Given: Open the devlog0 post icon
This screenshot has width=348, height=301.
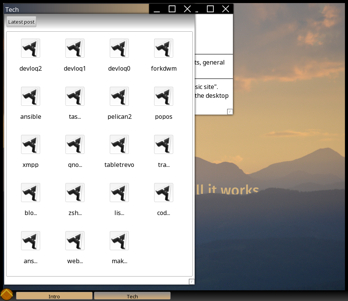Looking at the screenshot, I should click(119, 48).
